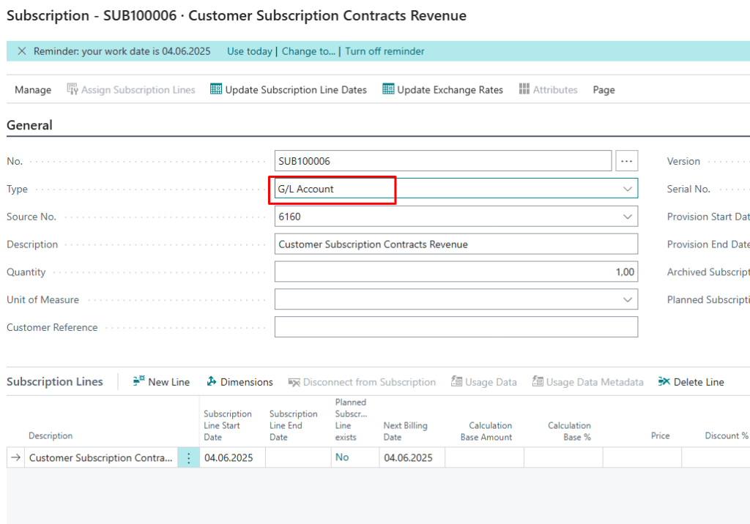This screenshot has height=524, width=750.
Task: Expand the Unit of Measure dropdown
Action: tap(628, 300)
